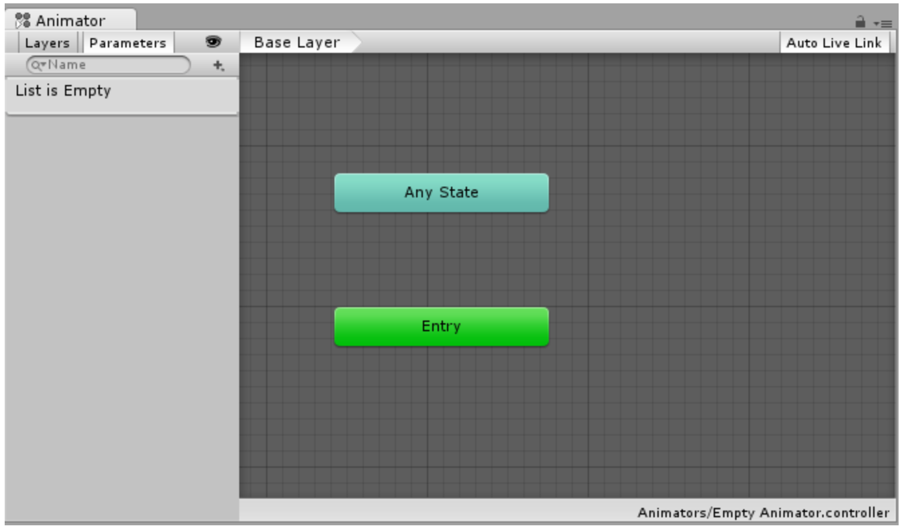Viewport: 904px width, 532px height.
Task: Click the List is Empty text
Action: 63,90
